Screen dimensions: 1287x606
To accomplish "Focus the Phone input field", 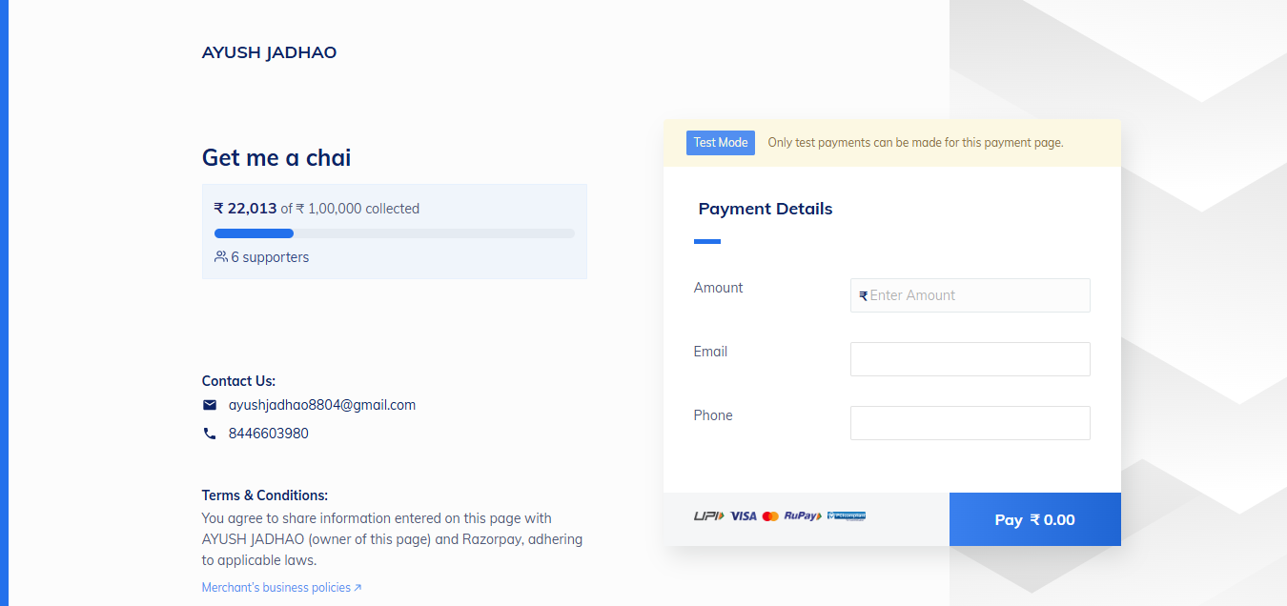I will coord(970,423).
